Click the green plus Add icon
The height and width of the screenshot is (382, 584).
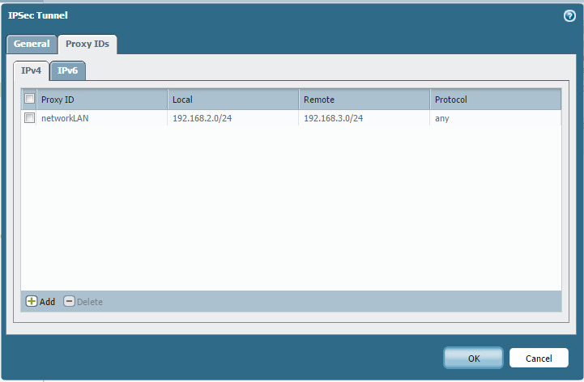32,302
